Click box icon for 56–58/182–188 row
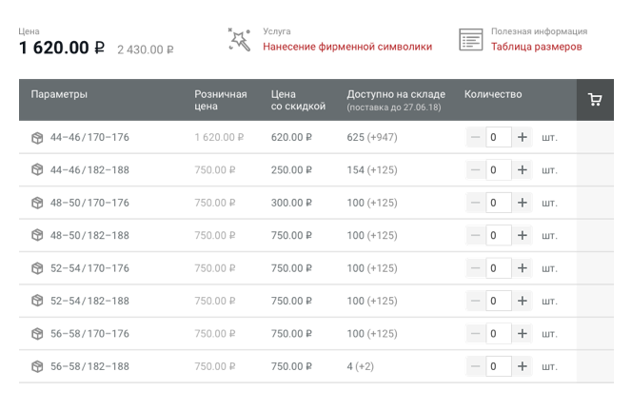This screenshot has width=632, height=411. (x=37, y=366)
